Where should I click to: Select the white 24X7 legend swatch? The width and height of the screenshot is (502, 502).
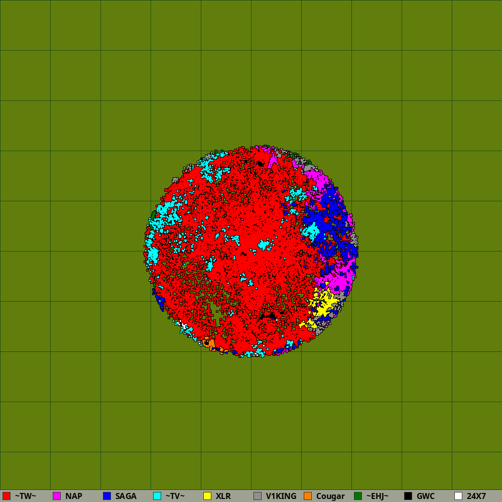tap(458, 496)
